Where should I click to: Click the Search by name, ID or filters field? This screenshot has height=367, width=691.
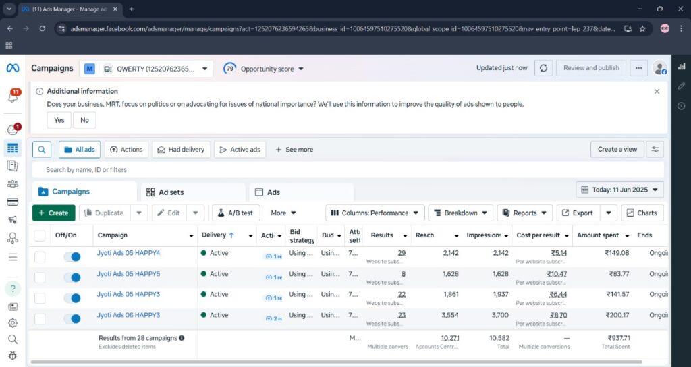pyautogui.click(x=348, y=169)
